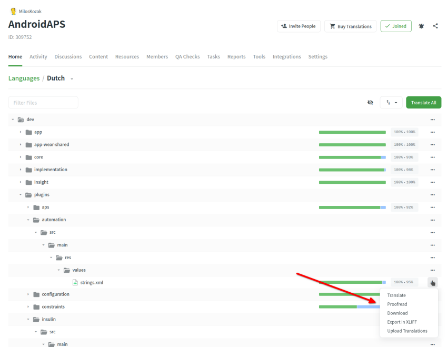Click the Buy Translations button
The image size is (447, 347).
[350, 26]
